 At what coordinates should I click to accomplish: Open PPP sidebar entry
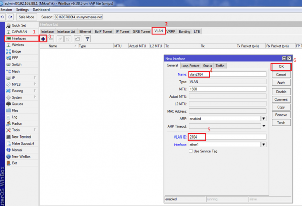(x=22, y=58)
